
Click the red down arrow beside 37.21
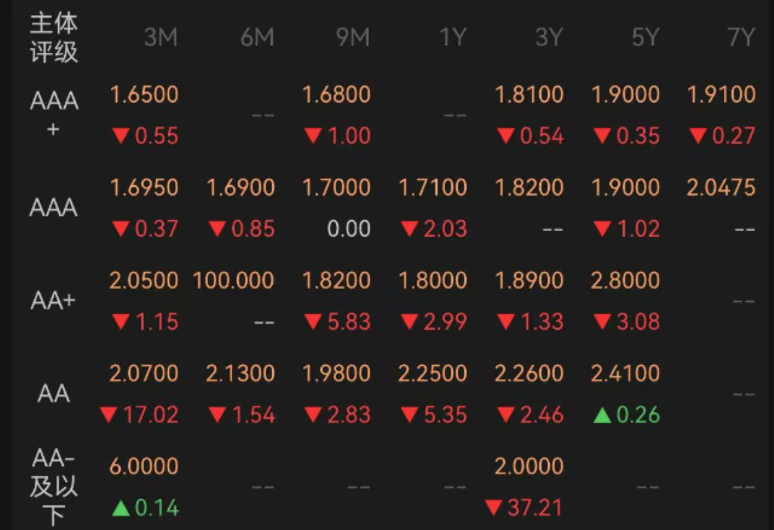tap(494, 508)
